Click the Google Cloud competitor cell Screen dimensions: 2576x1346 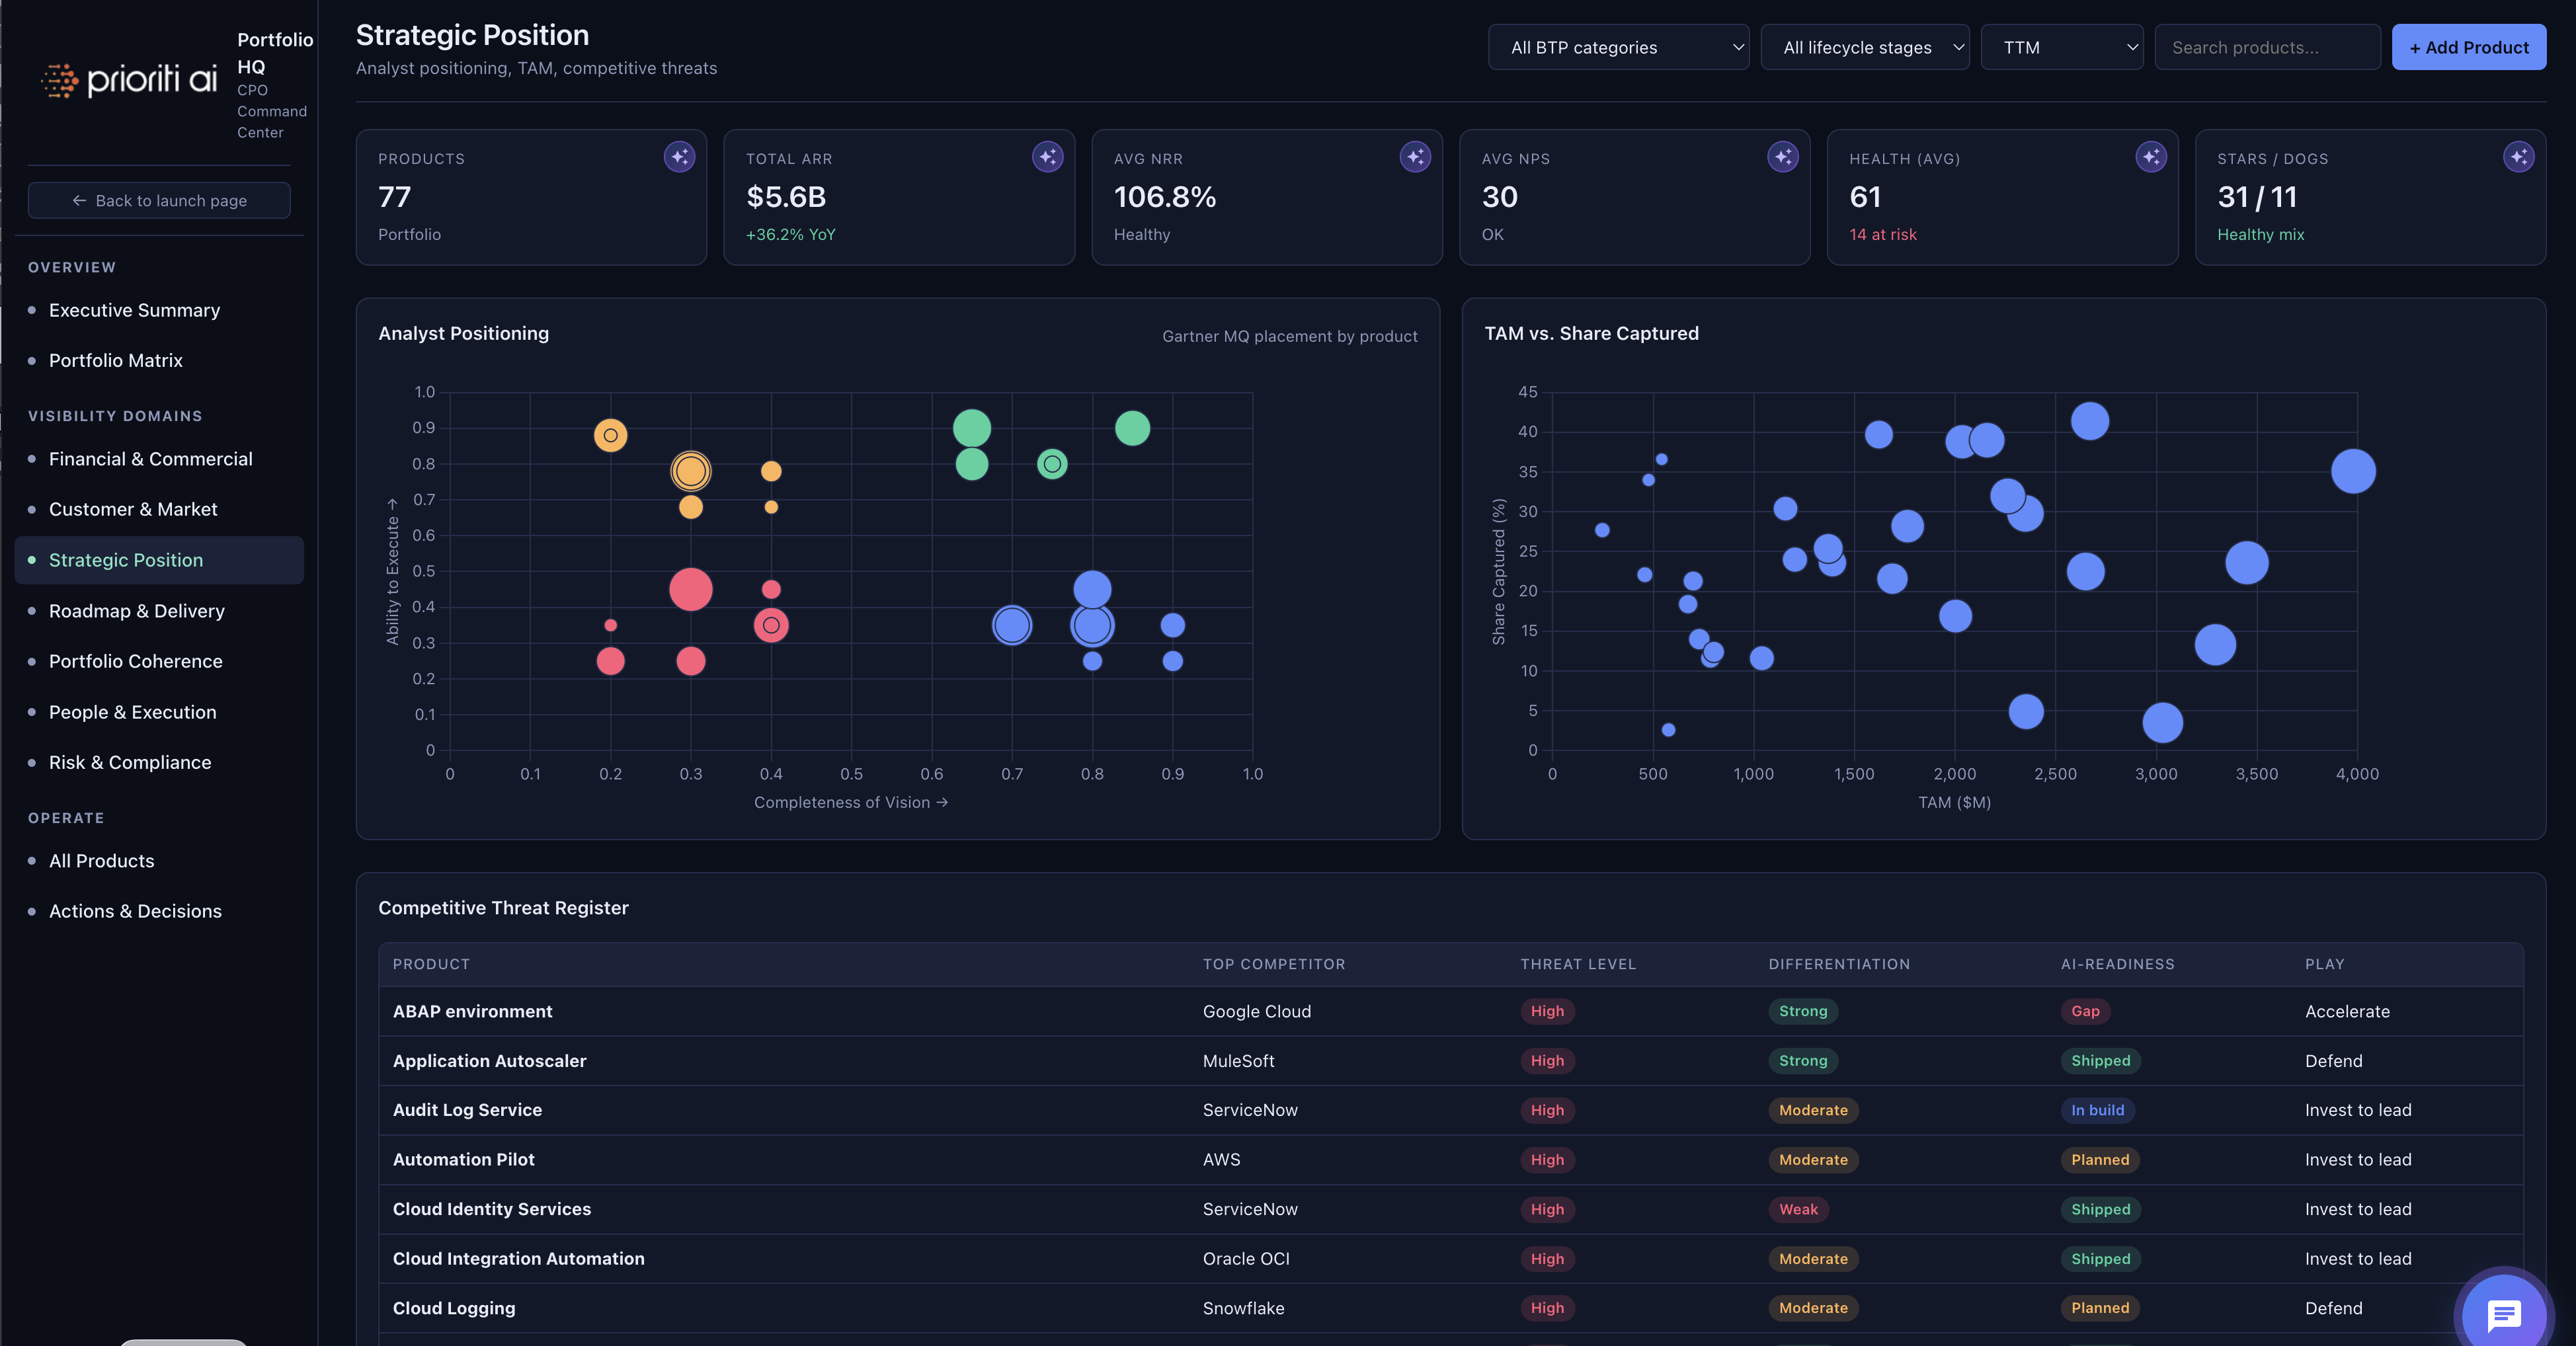1256,1011
